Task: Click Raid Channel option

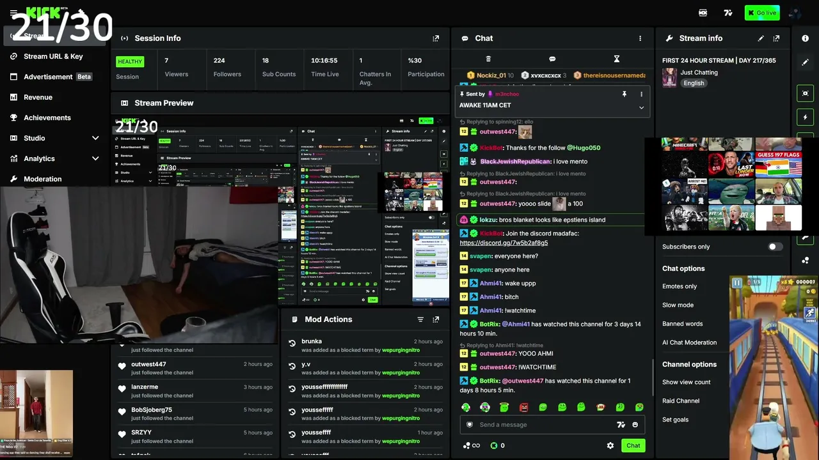Action: [x=681, y=401]
